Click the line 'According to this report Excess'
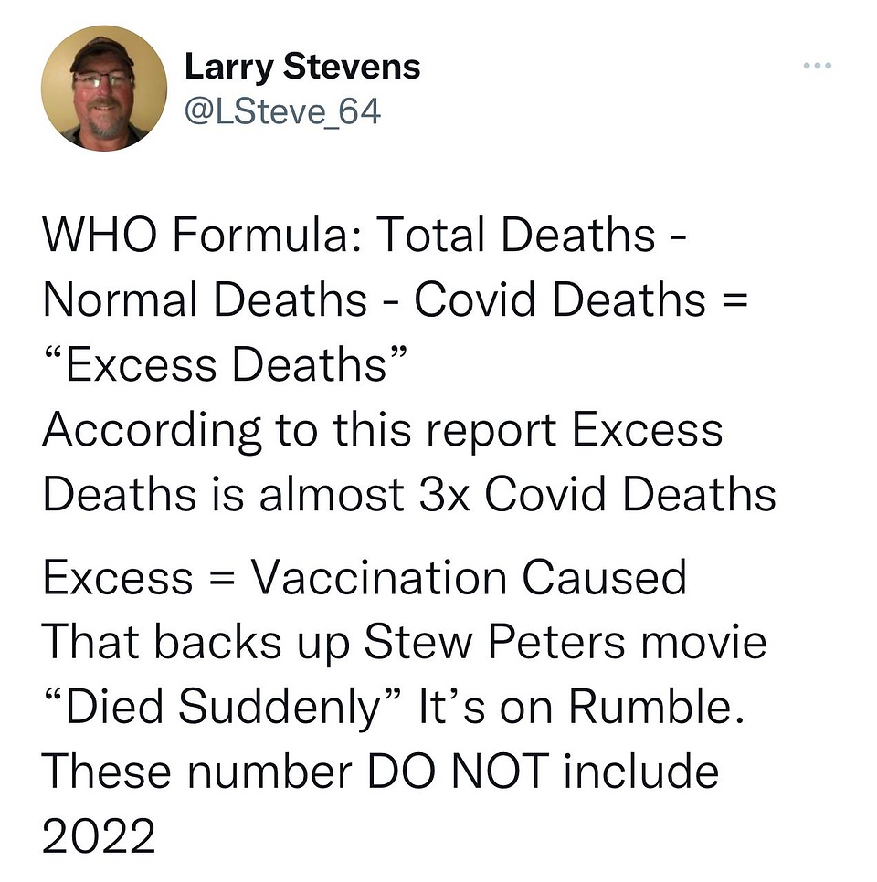 [383, 432]
